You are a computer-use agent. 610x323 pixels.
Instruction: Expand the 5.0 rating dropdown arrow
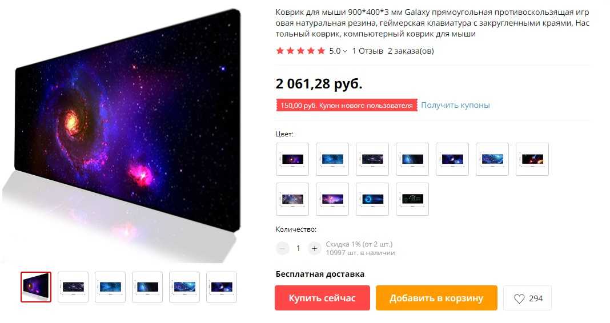click(x=344, y=51)
